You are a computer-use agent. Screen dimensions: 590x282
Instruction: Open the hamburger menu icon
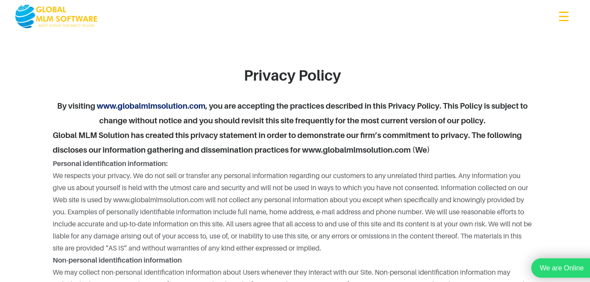coord(563,17)
